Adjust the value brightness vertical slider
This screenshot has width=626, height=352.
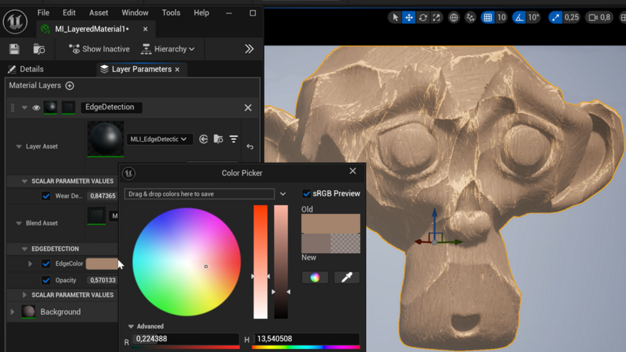[281, 262]
